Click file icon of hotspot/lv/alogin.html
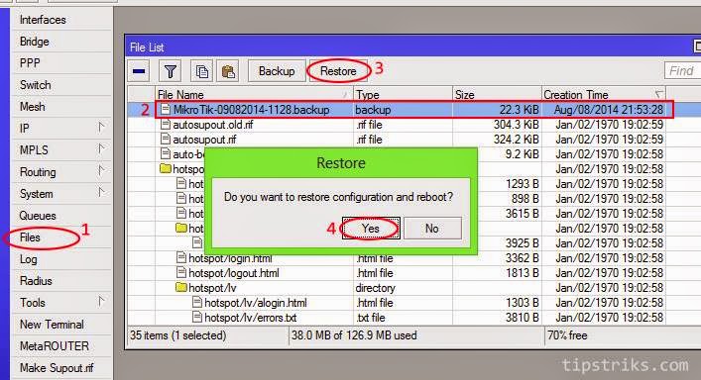The width and height of the screenshot is (701, 380). point(197,302)
